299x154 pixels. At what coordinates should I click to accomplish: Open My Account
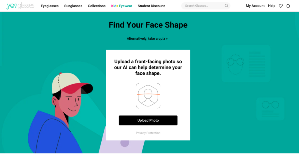[255, 6]
